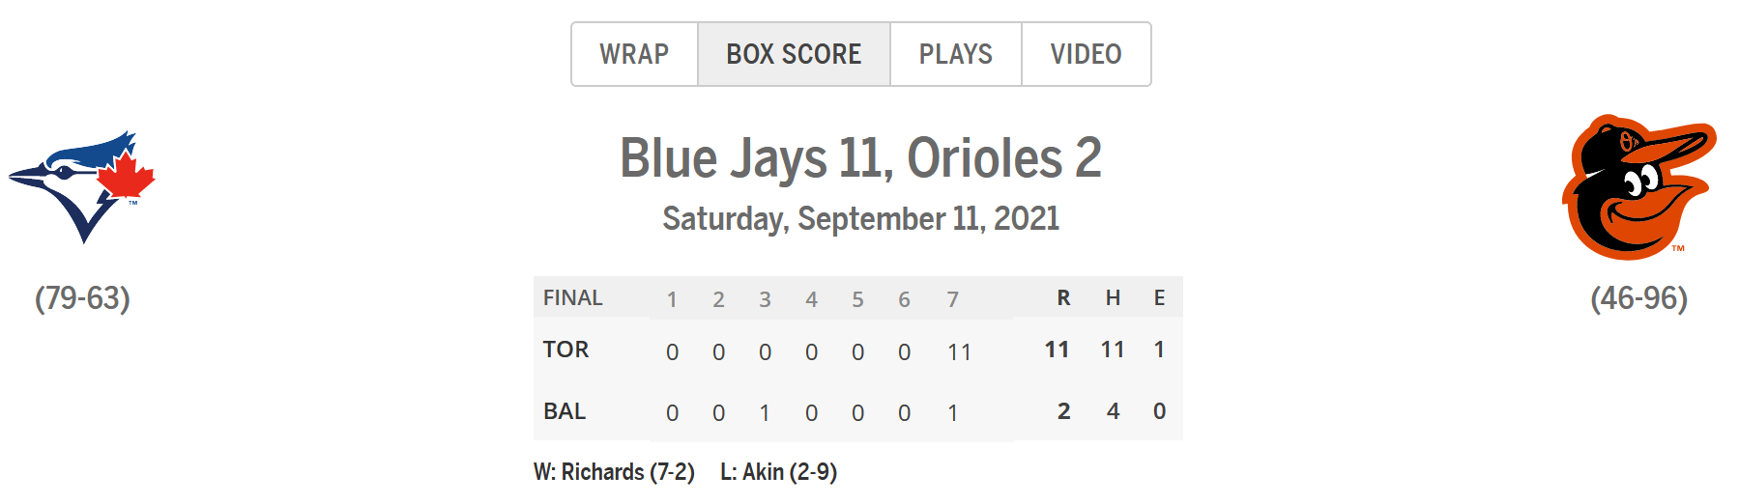This screenshot has height=504, width=1739.
Task: Click the FINAL status label
Action: click(x=572, y=298)
